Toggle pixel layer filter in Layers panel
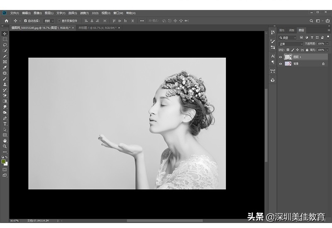 (301, 37)
